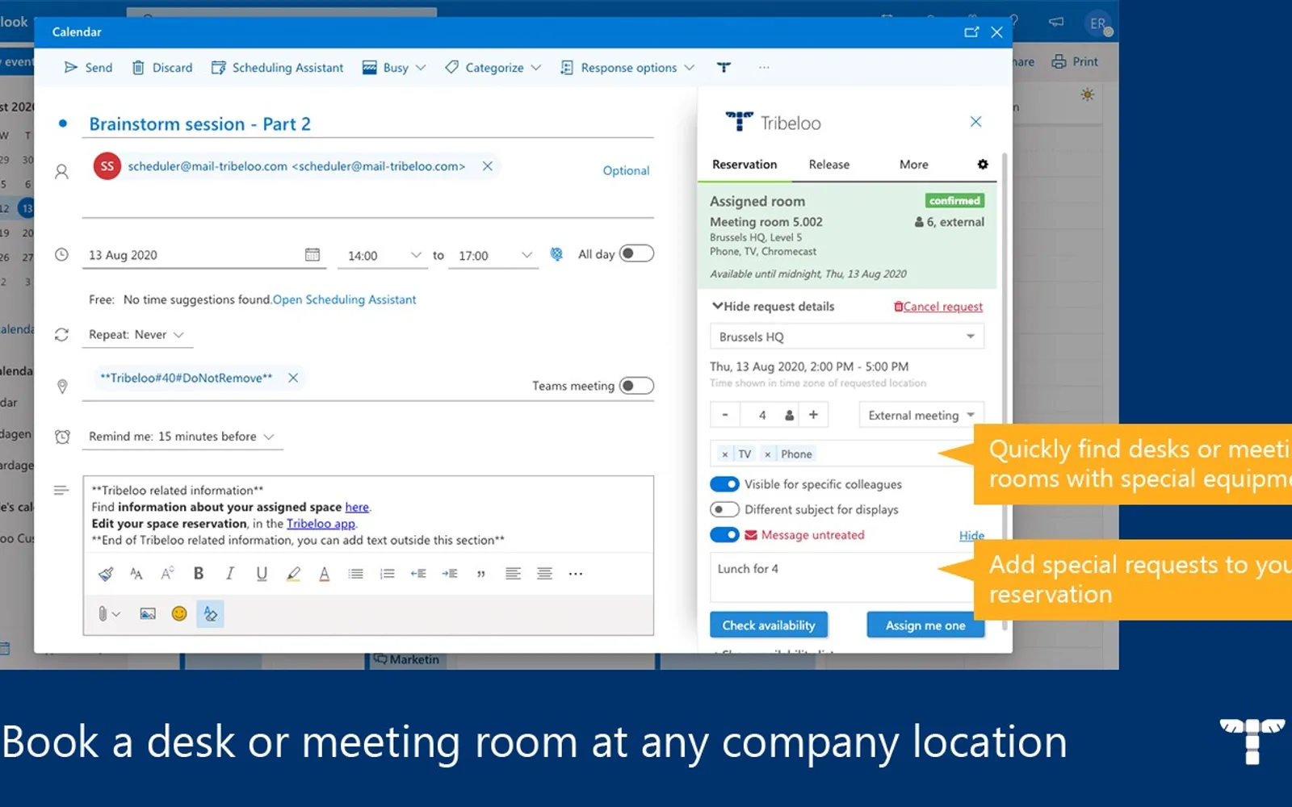Click the Assign me one button
Screen dimensions: 1292x807
click(925, 625)
